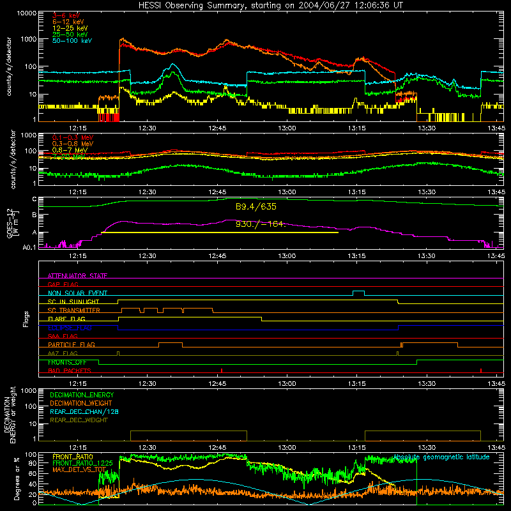Click the A0.1 y-axis label in GOES panel

[x=29, y=248]
